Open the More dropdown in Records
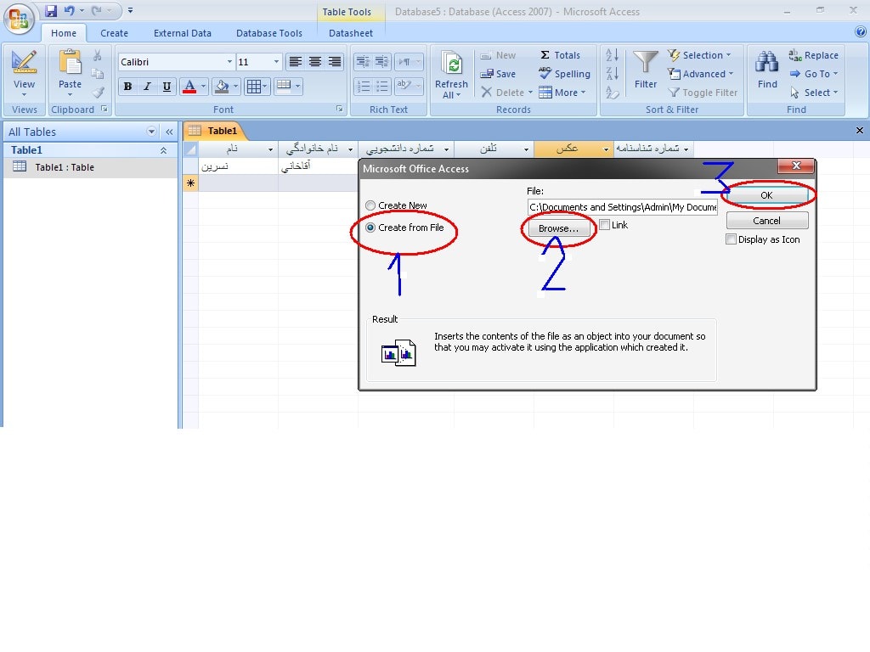Screen dimensions: 870x652 [562, 93]
